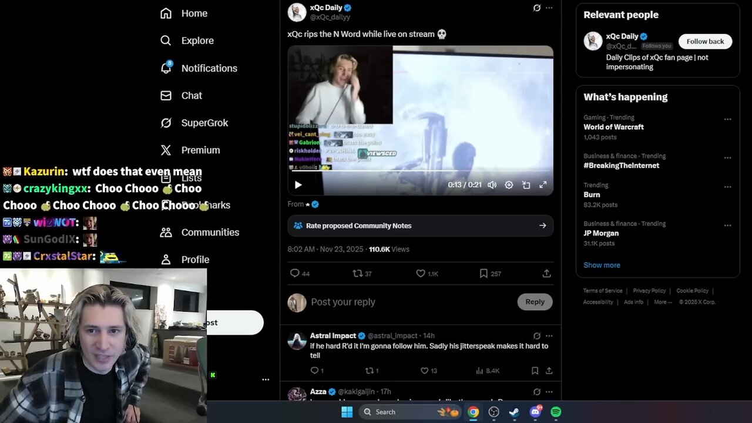Open more options for JP Morgan trend
This screenshot has height=423, width=752.
point(727,226)
